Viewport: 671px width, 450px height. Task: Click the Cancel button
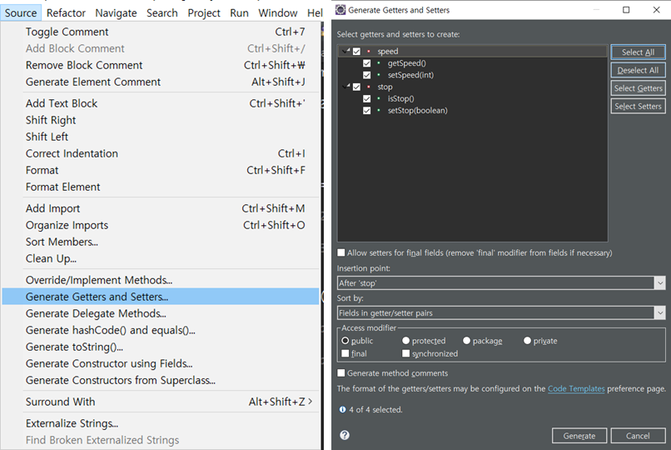638,436
